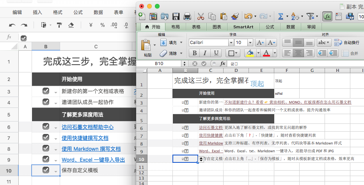364x185 pixels.
Task: Uncheck the checkbox beside 访问石墨文档帮助中心
Action: 46,127
